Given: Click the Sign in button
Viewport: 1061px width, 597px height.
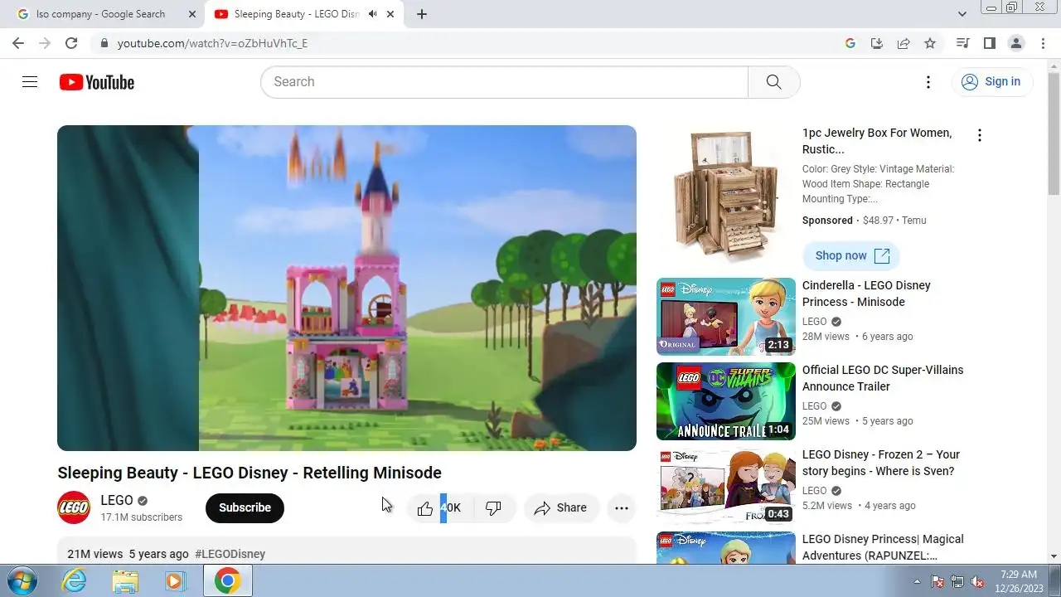Looking at the screenshot, I should [991, 81].
